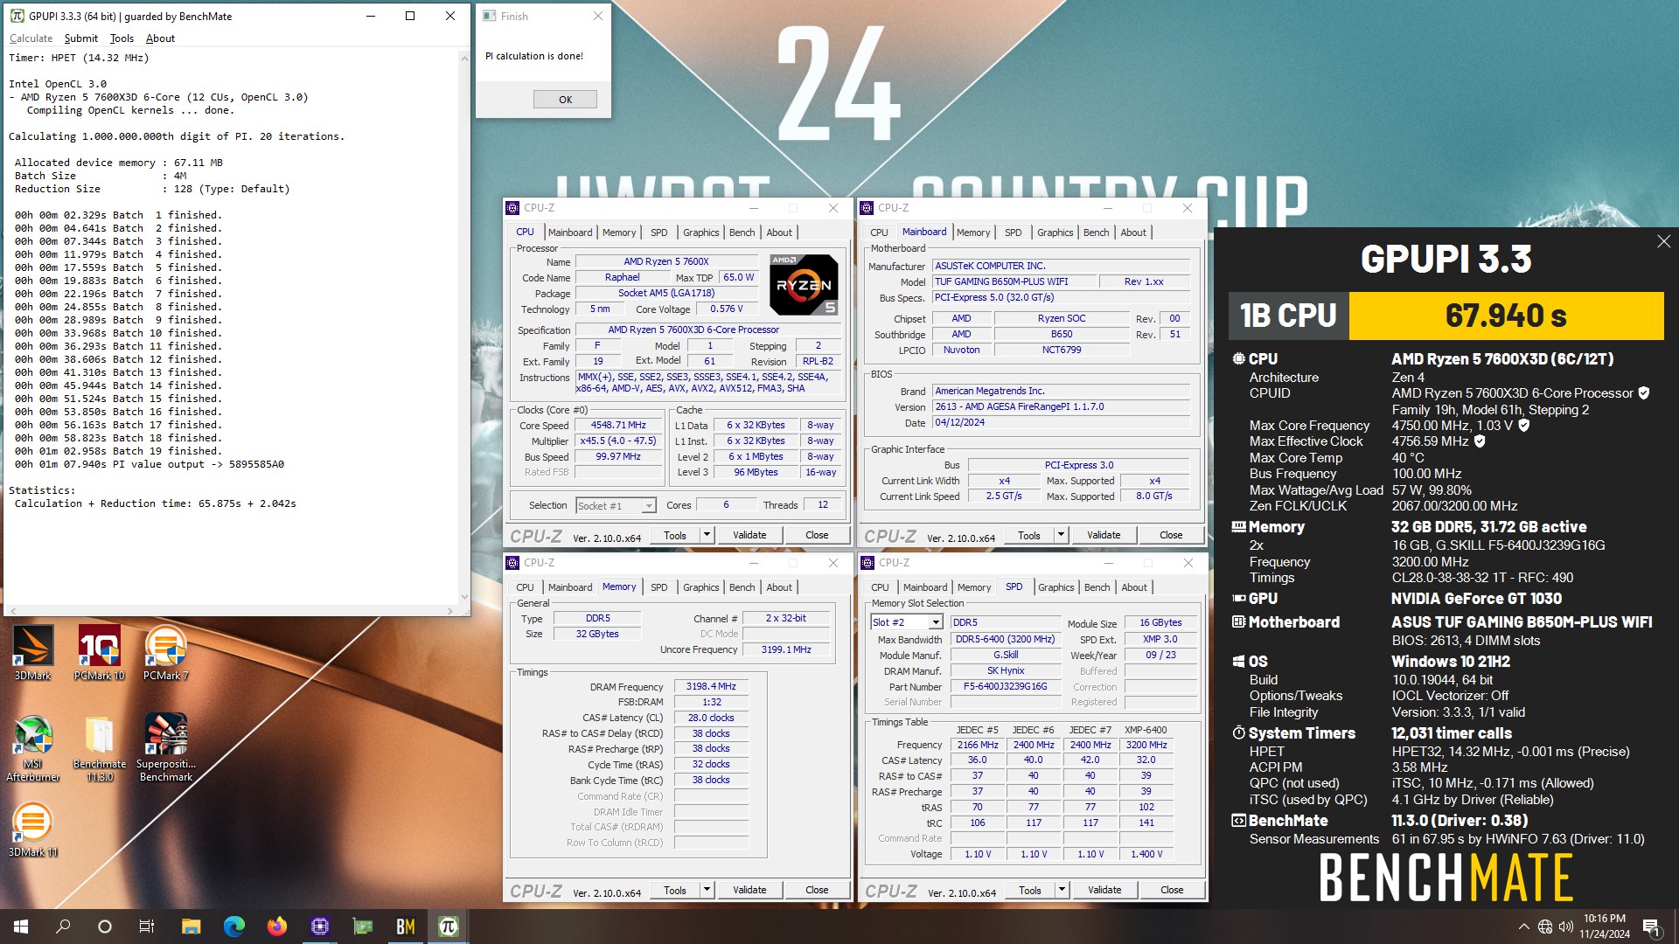Click Max Bandwidth DDR5-6400 value
Viewport: 1679px width, 944px height.
pyautogui.click(x=1005, y=640)
